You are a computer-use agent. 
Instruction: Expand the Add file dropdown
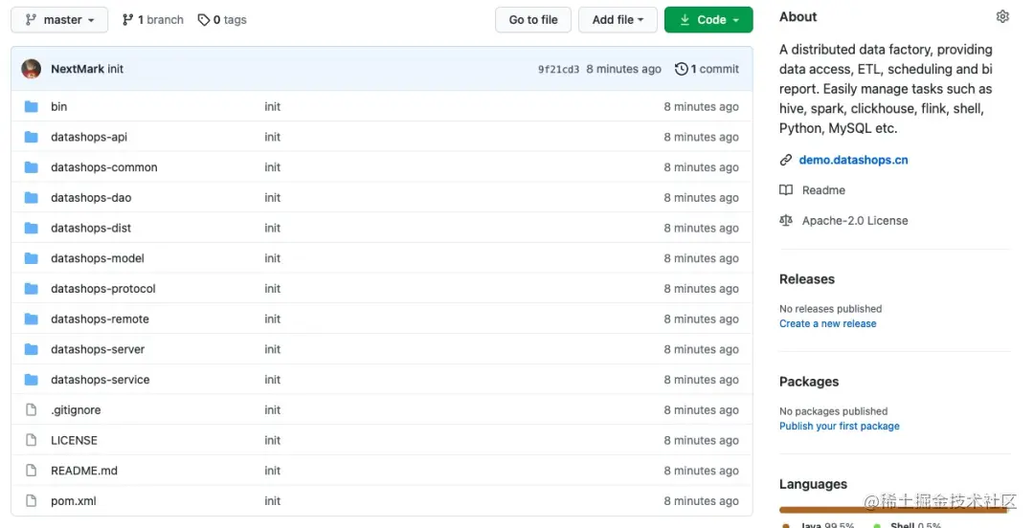618,20
